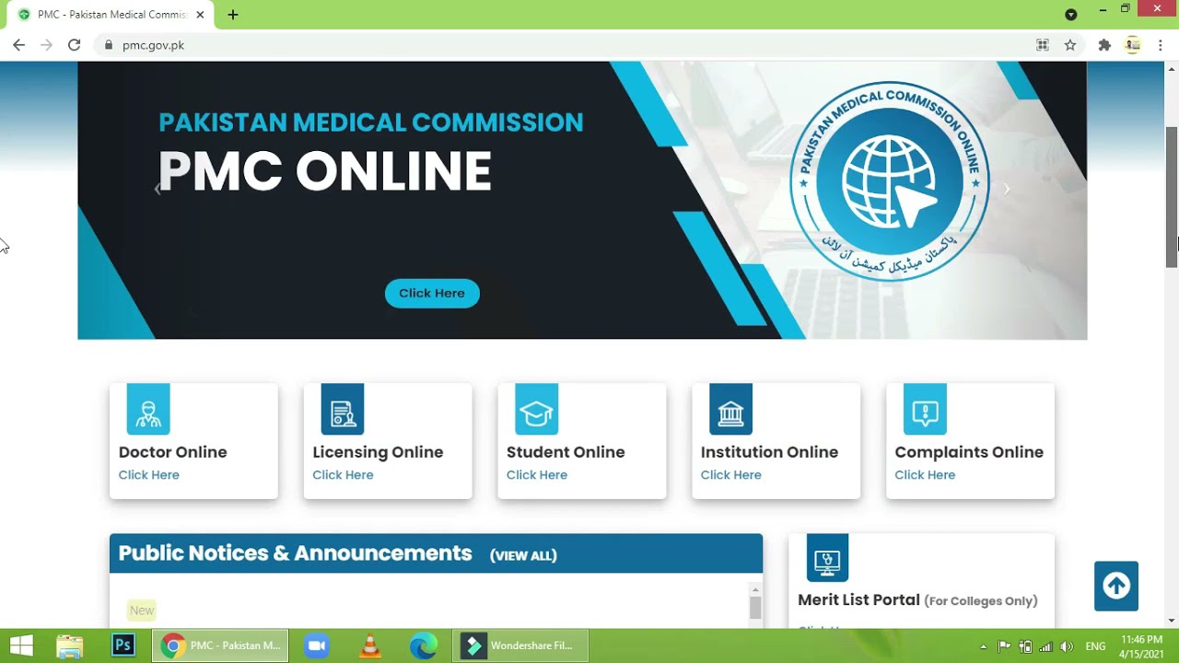Click the Doctor Online icon
The height and width of the screenshot is (663, 1179).
click(148, 409)
